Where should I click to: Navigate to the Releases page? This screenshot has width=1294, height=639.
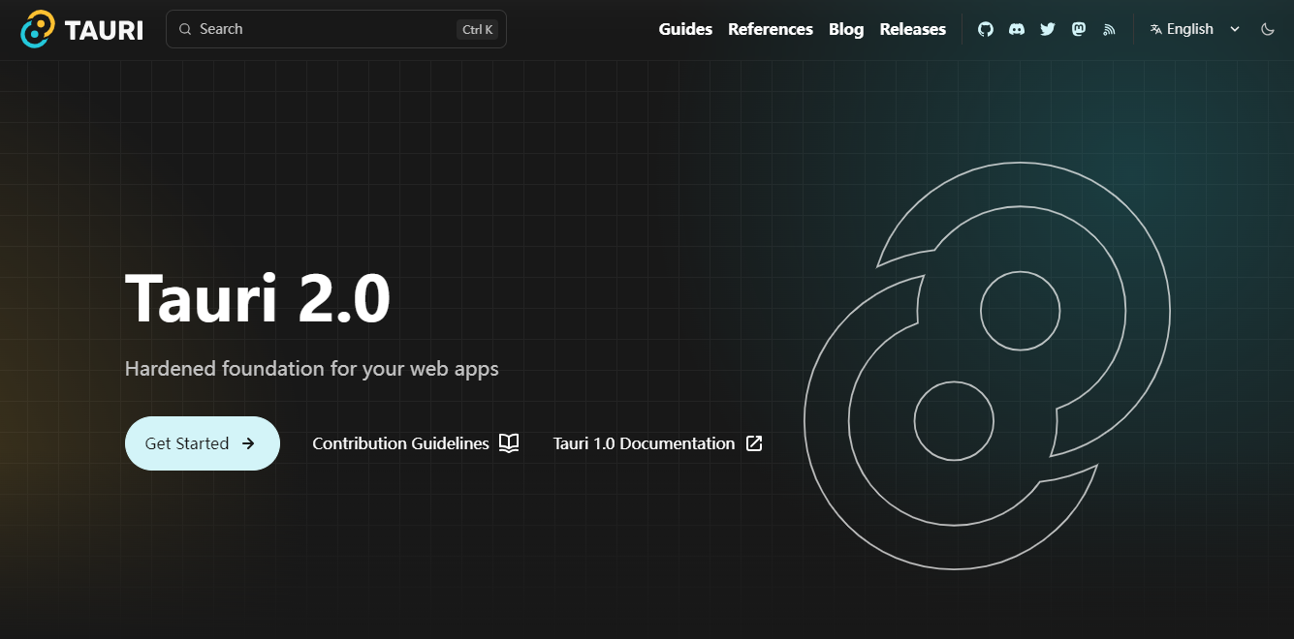tap(912, 29)
